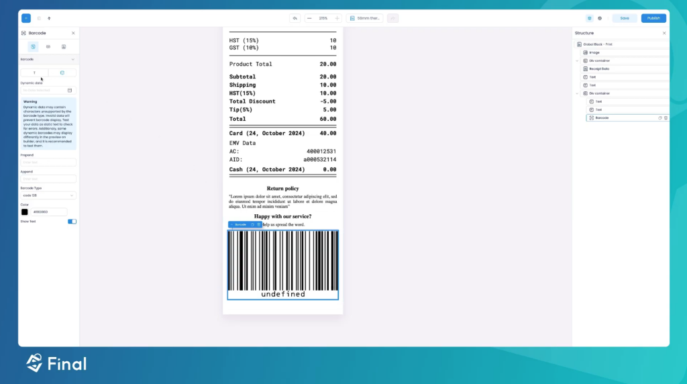Select the second Div container row
The height and width of the screenshot is (384, 687).
pos(625,93)
